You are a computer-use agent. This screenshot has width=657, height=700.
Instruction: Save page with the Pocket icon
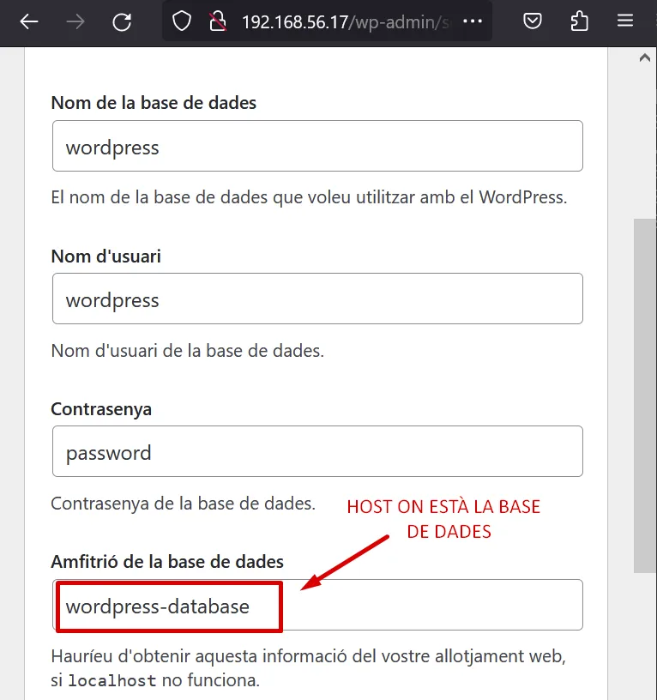click(533, 21)
